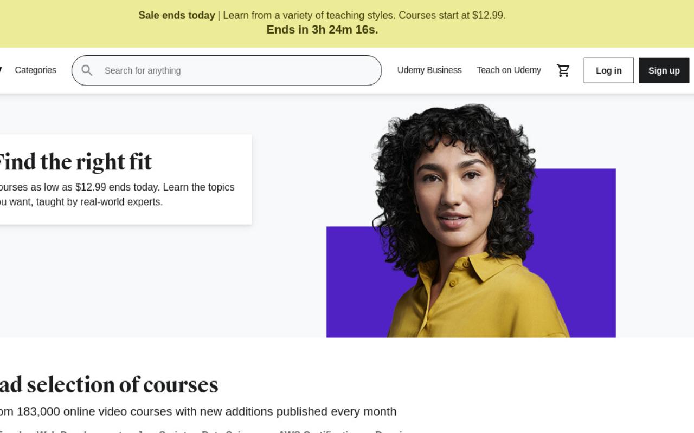Go to Teach on Udemy
This screenshot has width=694, height=433.
coord(509,70)
